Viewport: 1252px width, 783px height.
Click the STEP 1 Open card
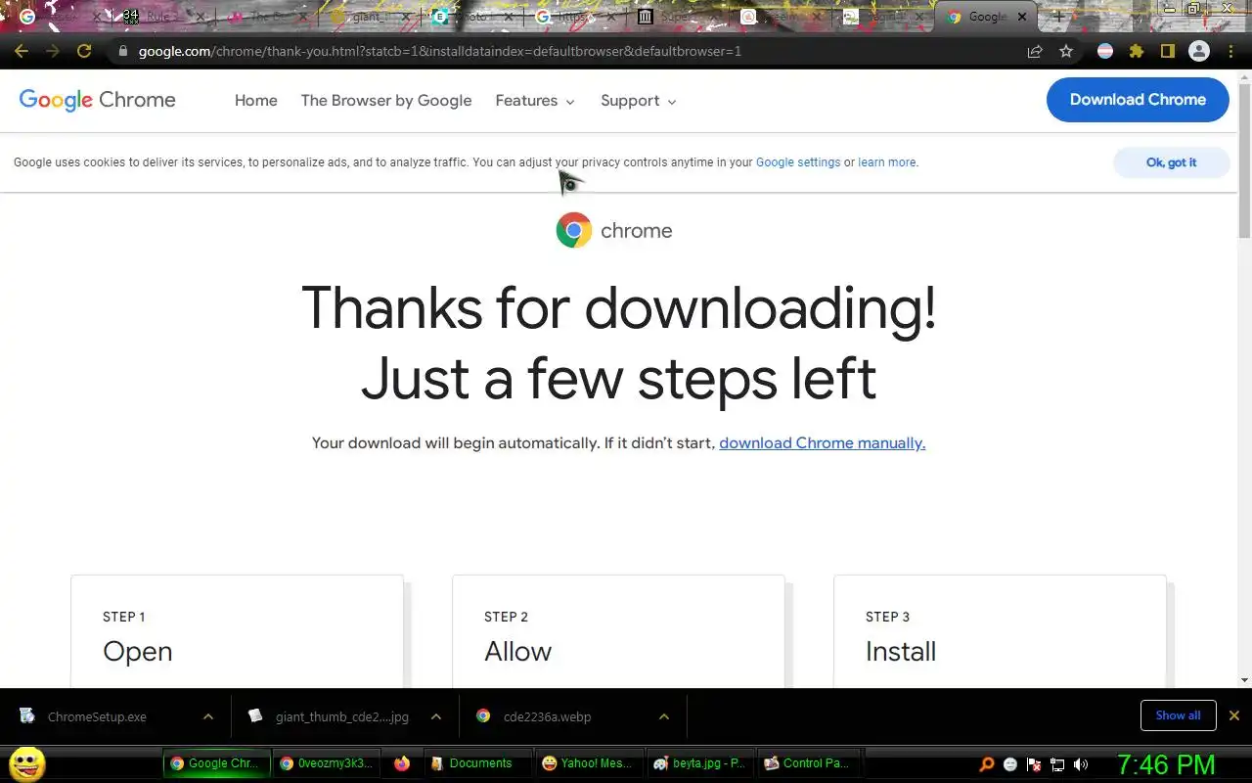tap(237, 631)
